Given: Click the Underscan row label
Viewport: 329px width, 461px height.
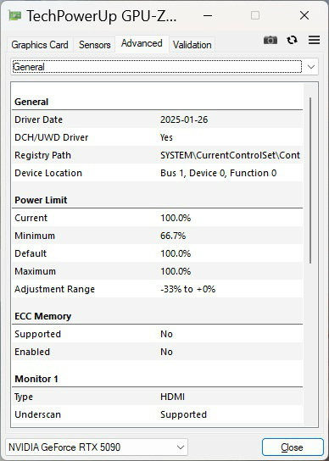Looking at the screenshot, I should point(37,414).
